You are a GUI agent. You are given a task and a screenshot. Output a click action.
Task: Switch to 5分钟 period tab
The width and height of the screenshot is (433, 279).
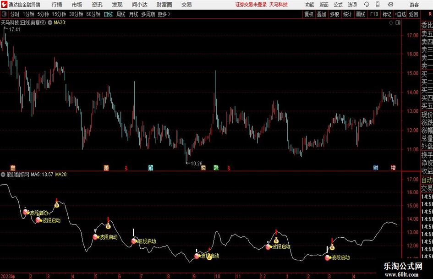(43, 14)
